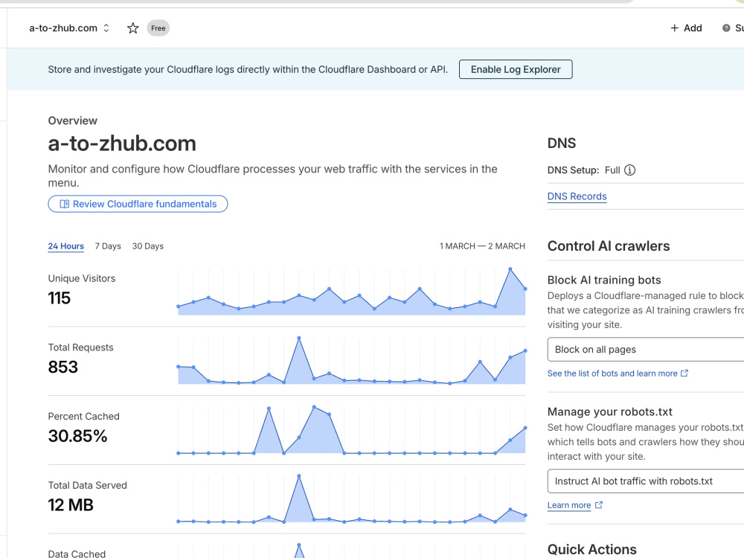
Task: Click the Block AI training bots heading
Action: (x=604, y=280)
